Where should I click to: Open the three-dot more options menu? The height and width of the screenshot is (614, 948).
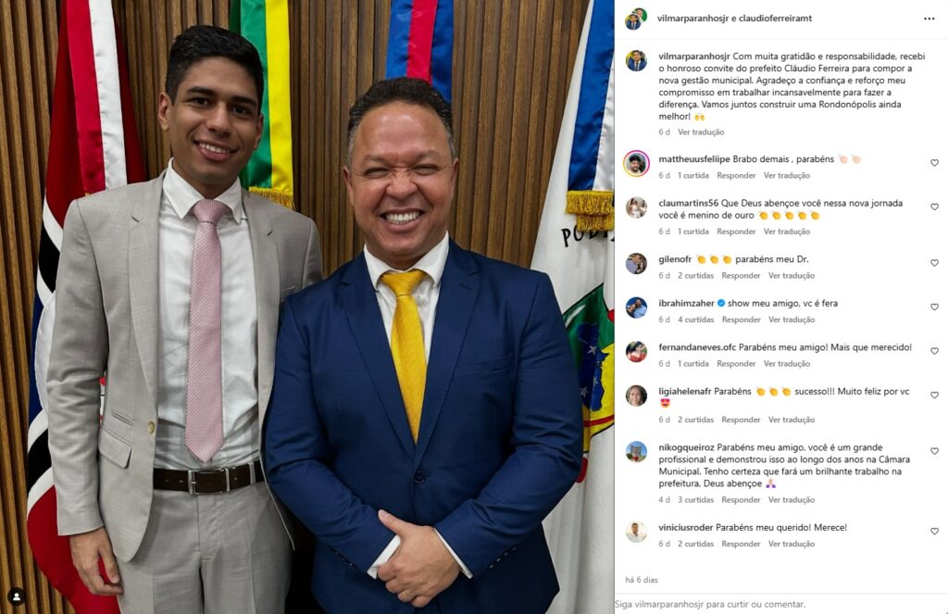[x=929, y=19]
